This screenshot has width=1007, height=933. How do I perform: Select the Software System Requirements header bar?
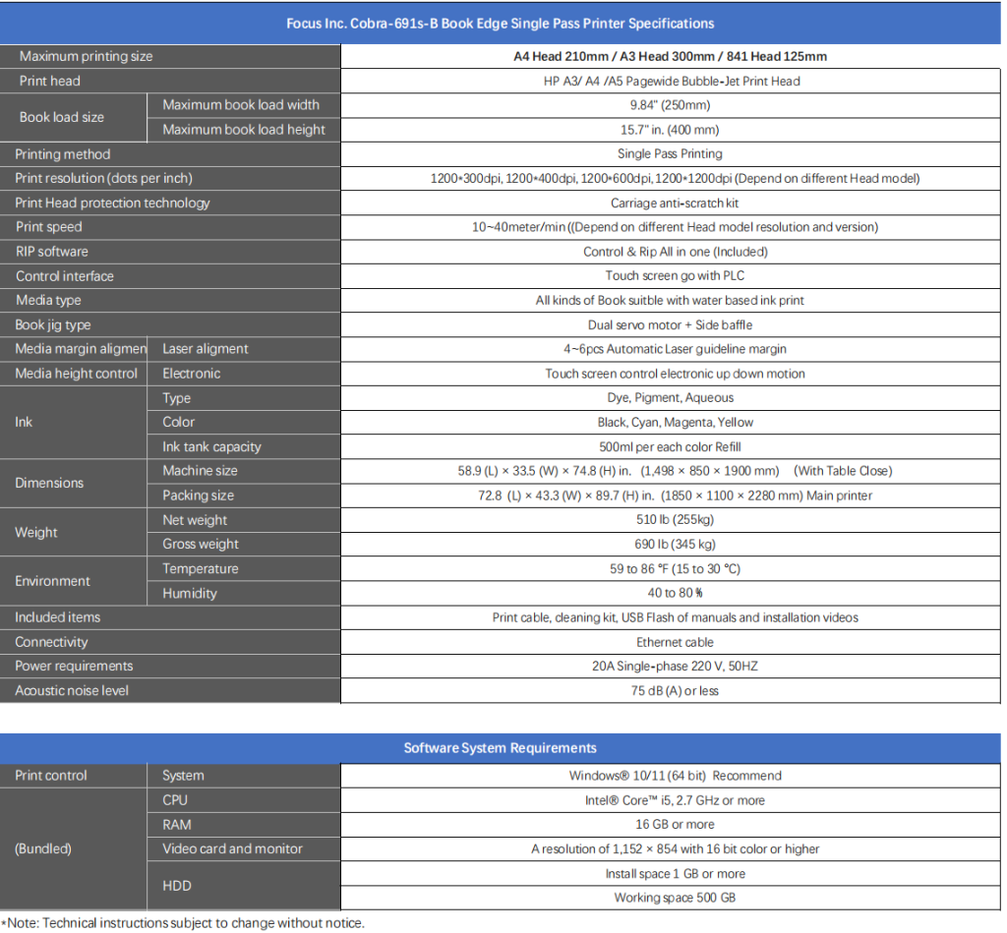501,748
